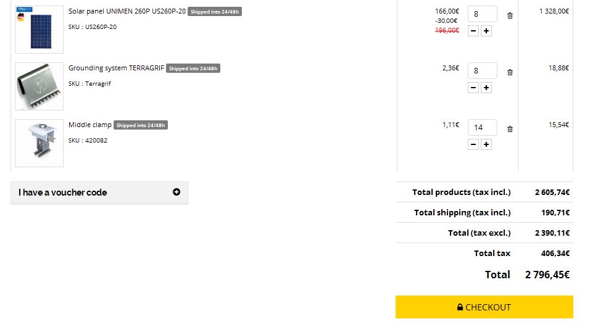590x327 pixels.
Task: Open the Solar panel product thumbnail
Action: (x=39, y=30)
